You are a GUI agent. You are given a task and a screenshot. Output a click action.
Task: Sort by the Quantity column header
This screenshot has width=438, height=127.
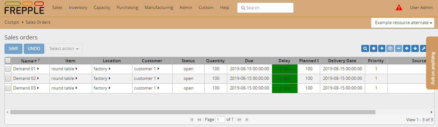coord(216,61)
